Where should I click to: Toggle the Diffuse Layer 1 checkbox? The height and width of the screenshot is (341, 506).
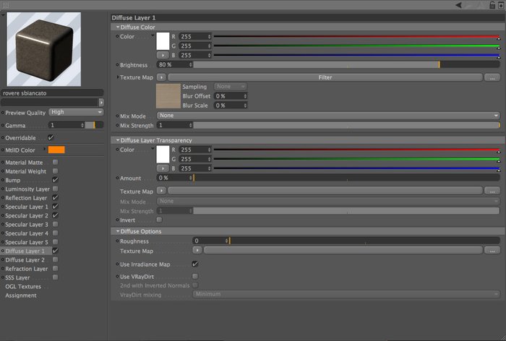pyautogui.click(x=55, y=251)
